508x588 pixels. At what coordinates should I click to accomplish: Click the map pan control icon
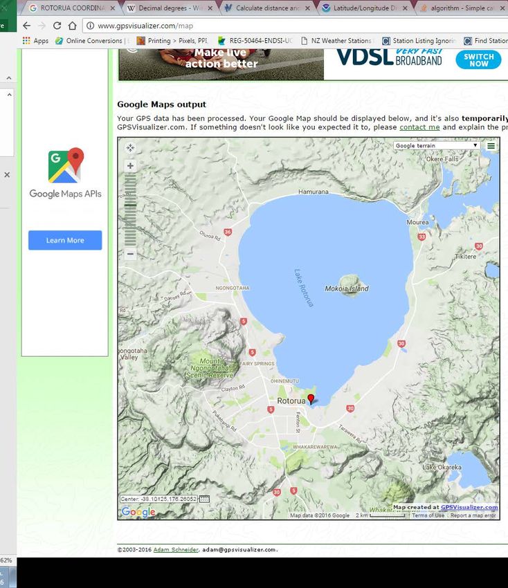[x=130, y=148]
